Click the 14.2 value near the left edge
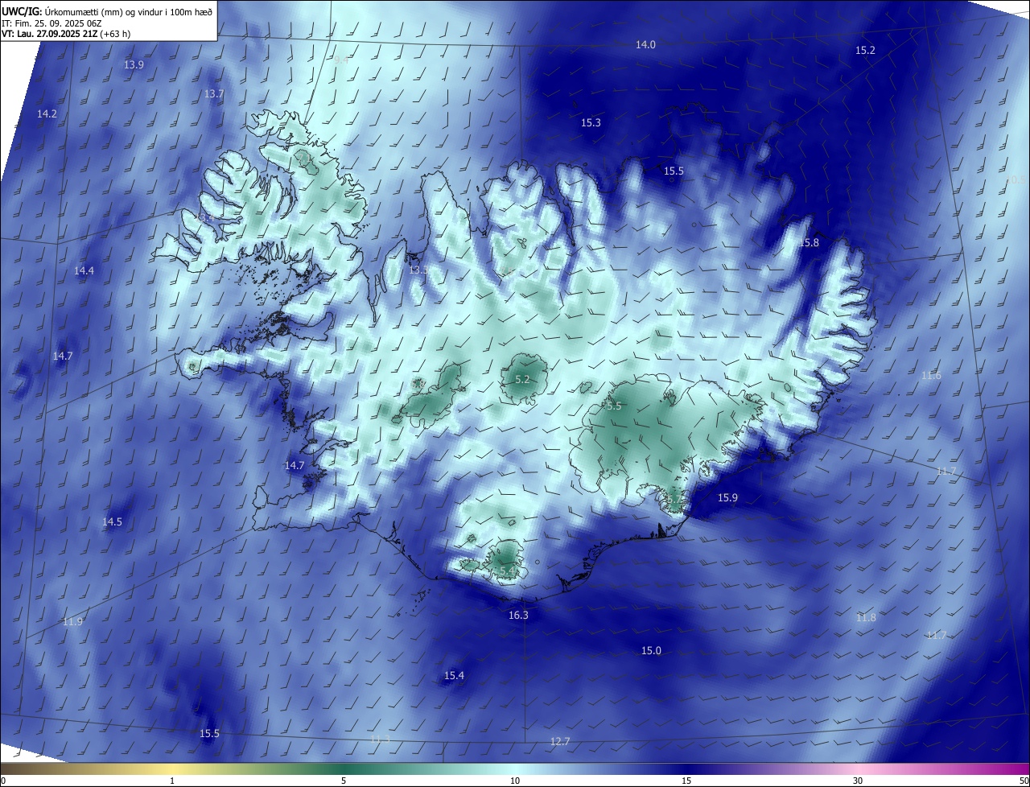 pyautogui.click(x=47, y=113)
